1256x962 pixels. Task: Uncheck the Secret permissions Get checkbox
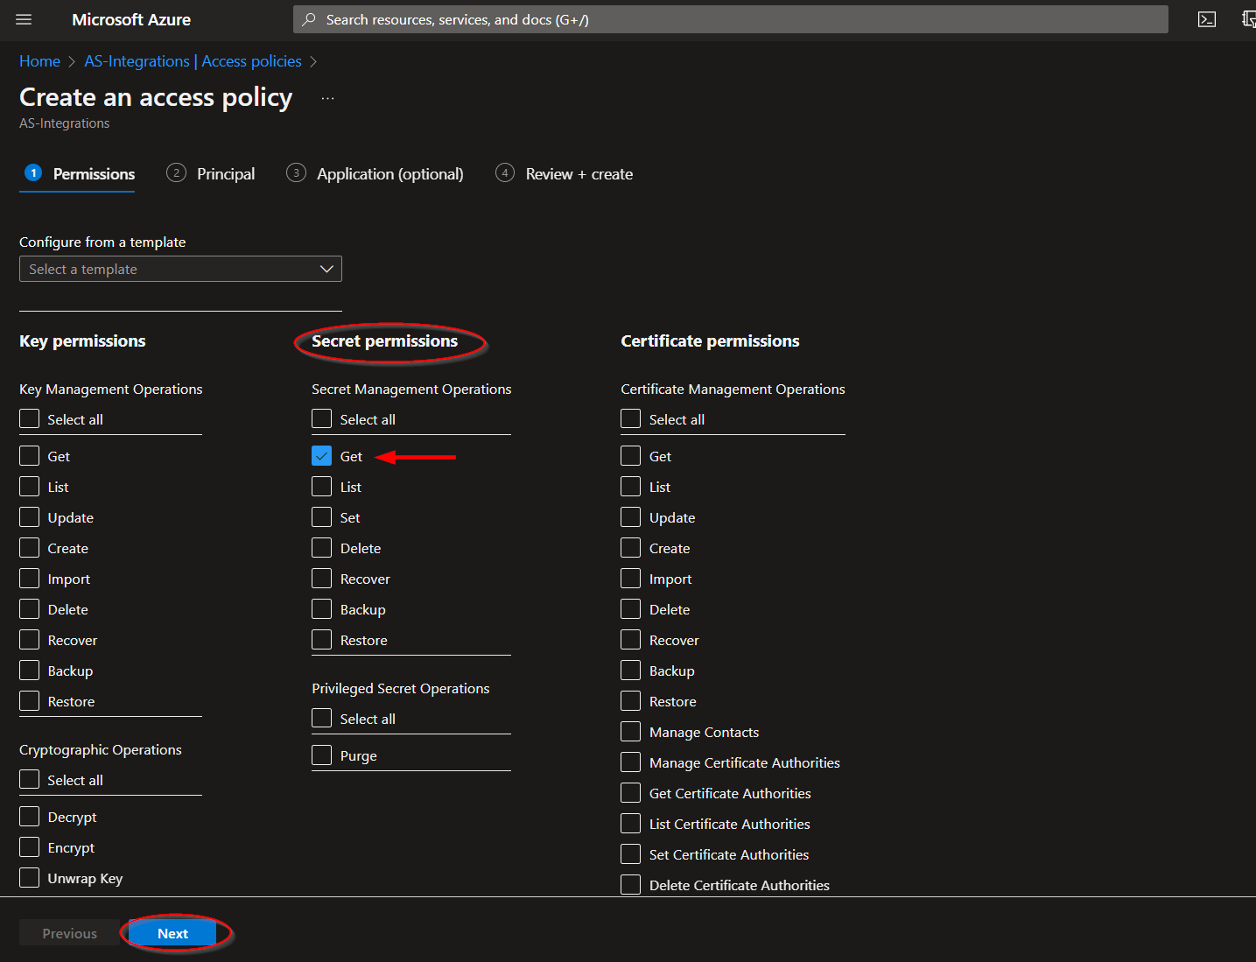coord(322,456)
